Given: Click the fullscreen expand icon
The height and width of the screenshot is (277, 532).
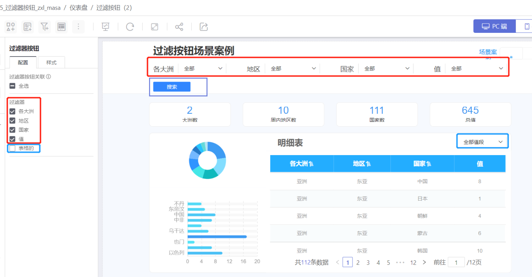Looking at the screenshot, I should 154,27.
